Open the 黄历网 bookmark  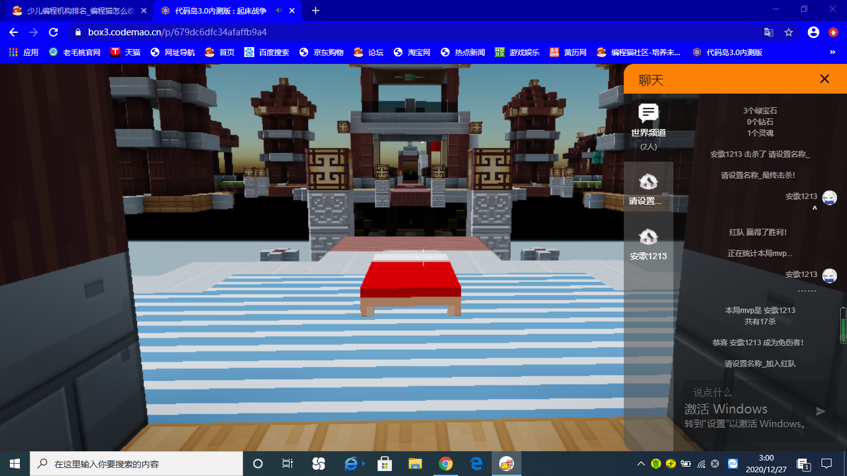click(568, 53)
